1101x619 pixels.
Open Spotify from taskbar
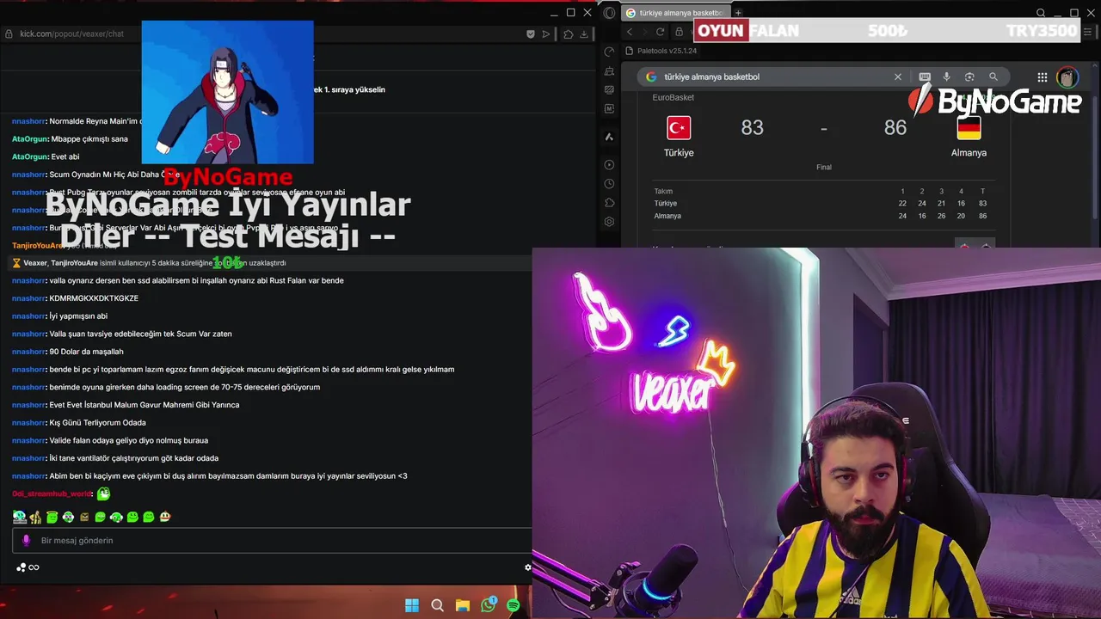click(514, 605)
